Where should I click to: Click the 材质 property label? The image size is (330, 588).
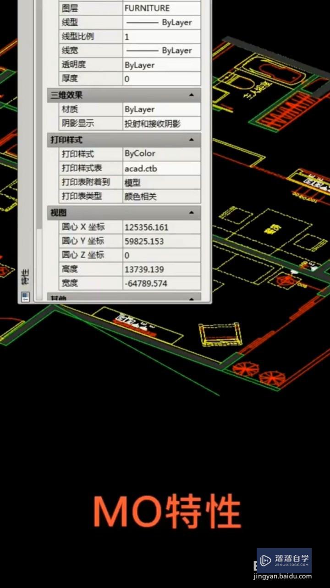70,109
